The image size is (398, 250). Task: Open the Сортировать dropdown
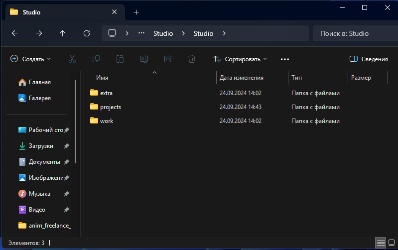(x=240, y=59)
